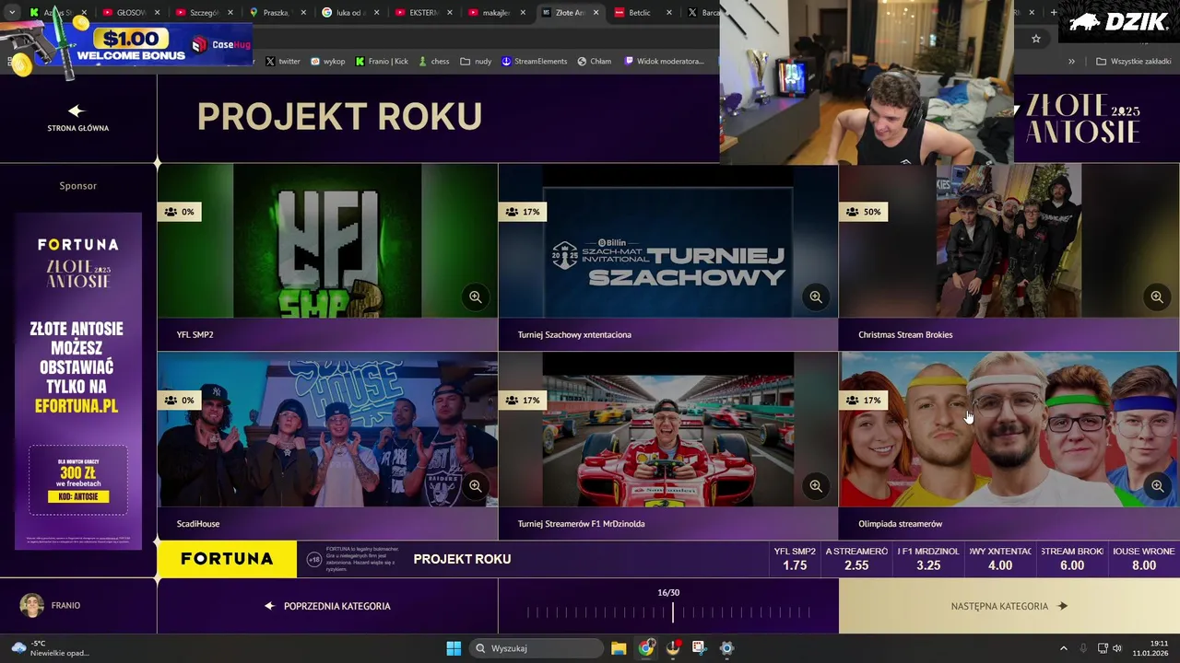Click ScadiHouse nominee thumbnail
Image resolution: width=1180 pixels, height=663 pixels.
coord(327,430)
